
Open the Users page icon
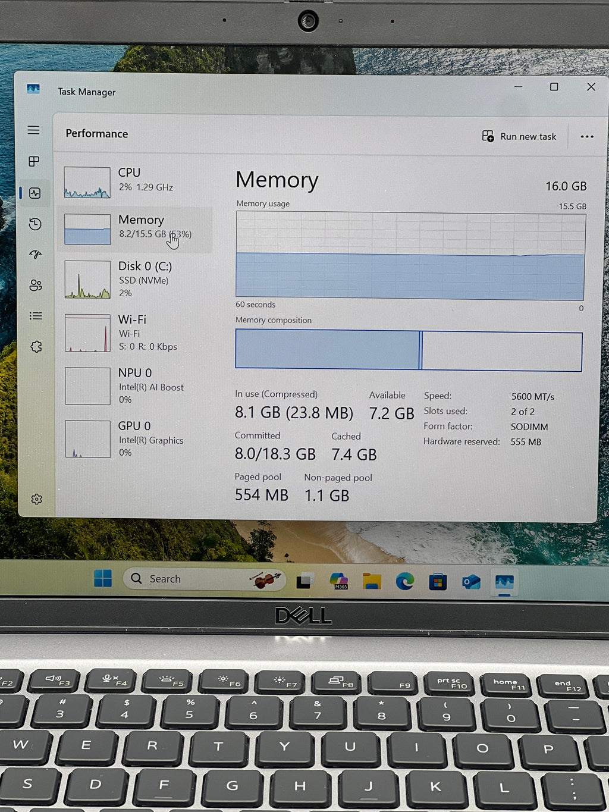(x=36, y=285)
